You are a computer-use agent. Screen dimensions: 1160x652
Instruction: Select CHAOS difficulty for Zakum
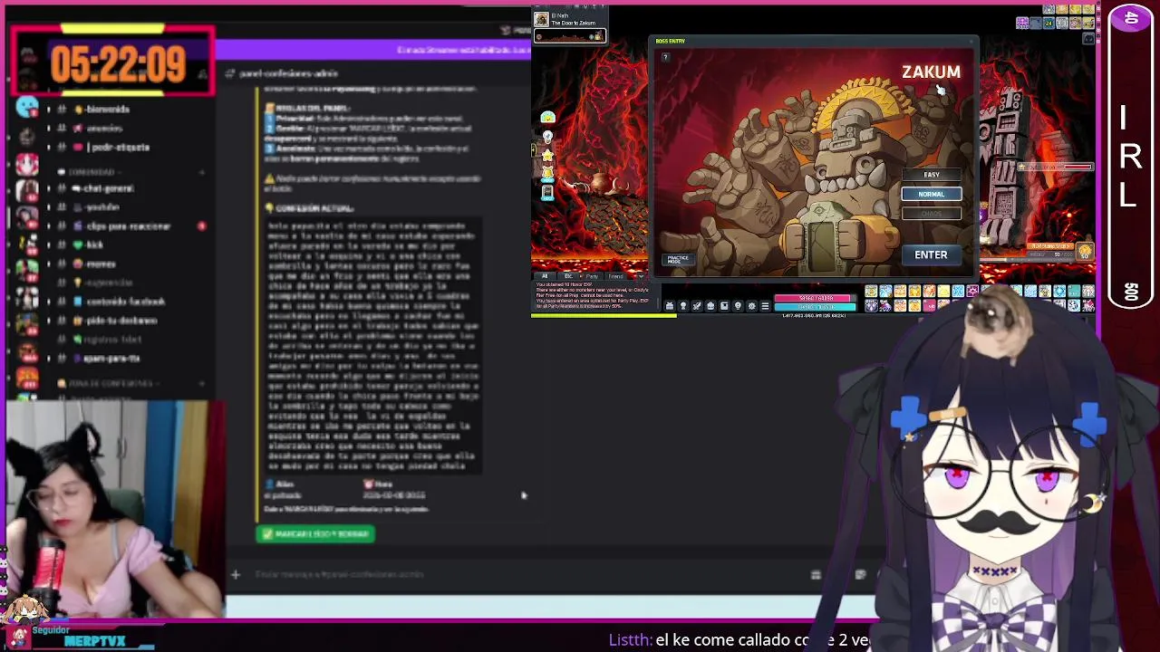click(x=932, y=214)
